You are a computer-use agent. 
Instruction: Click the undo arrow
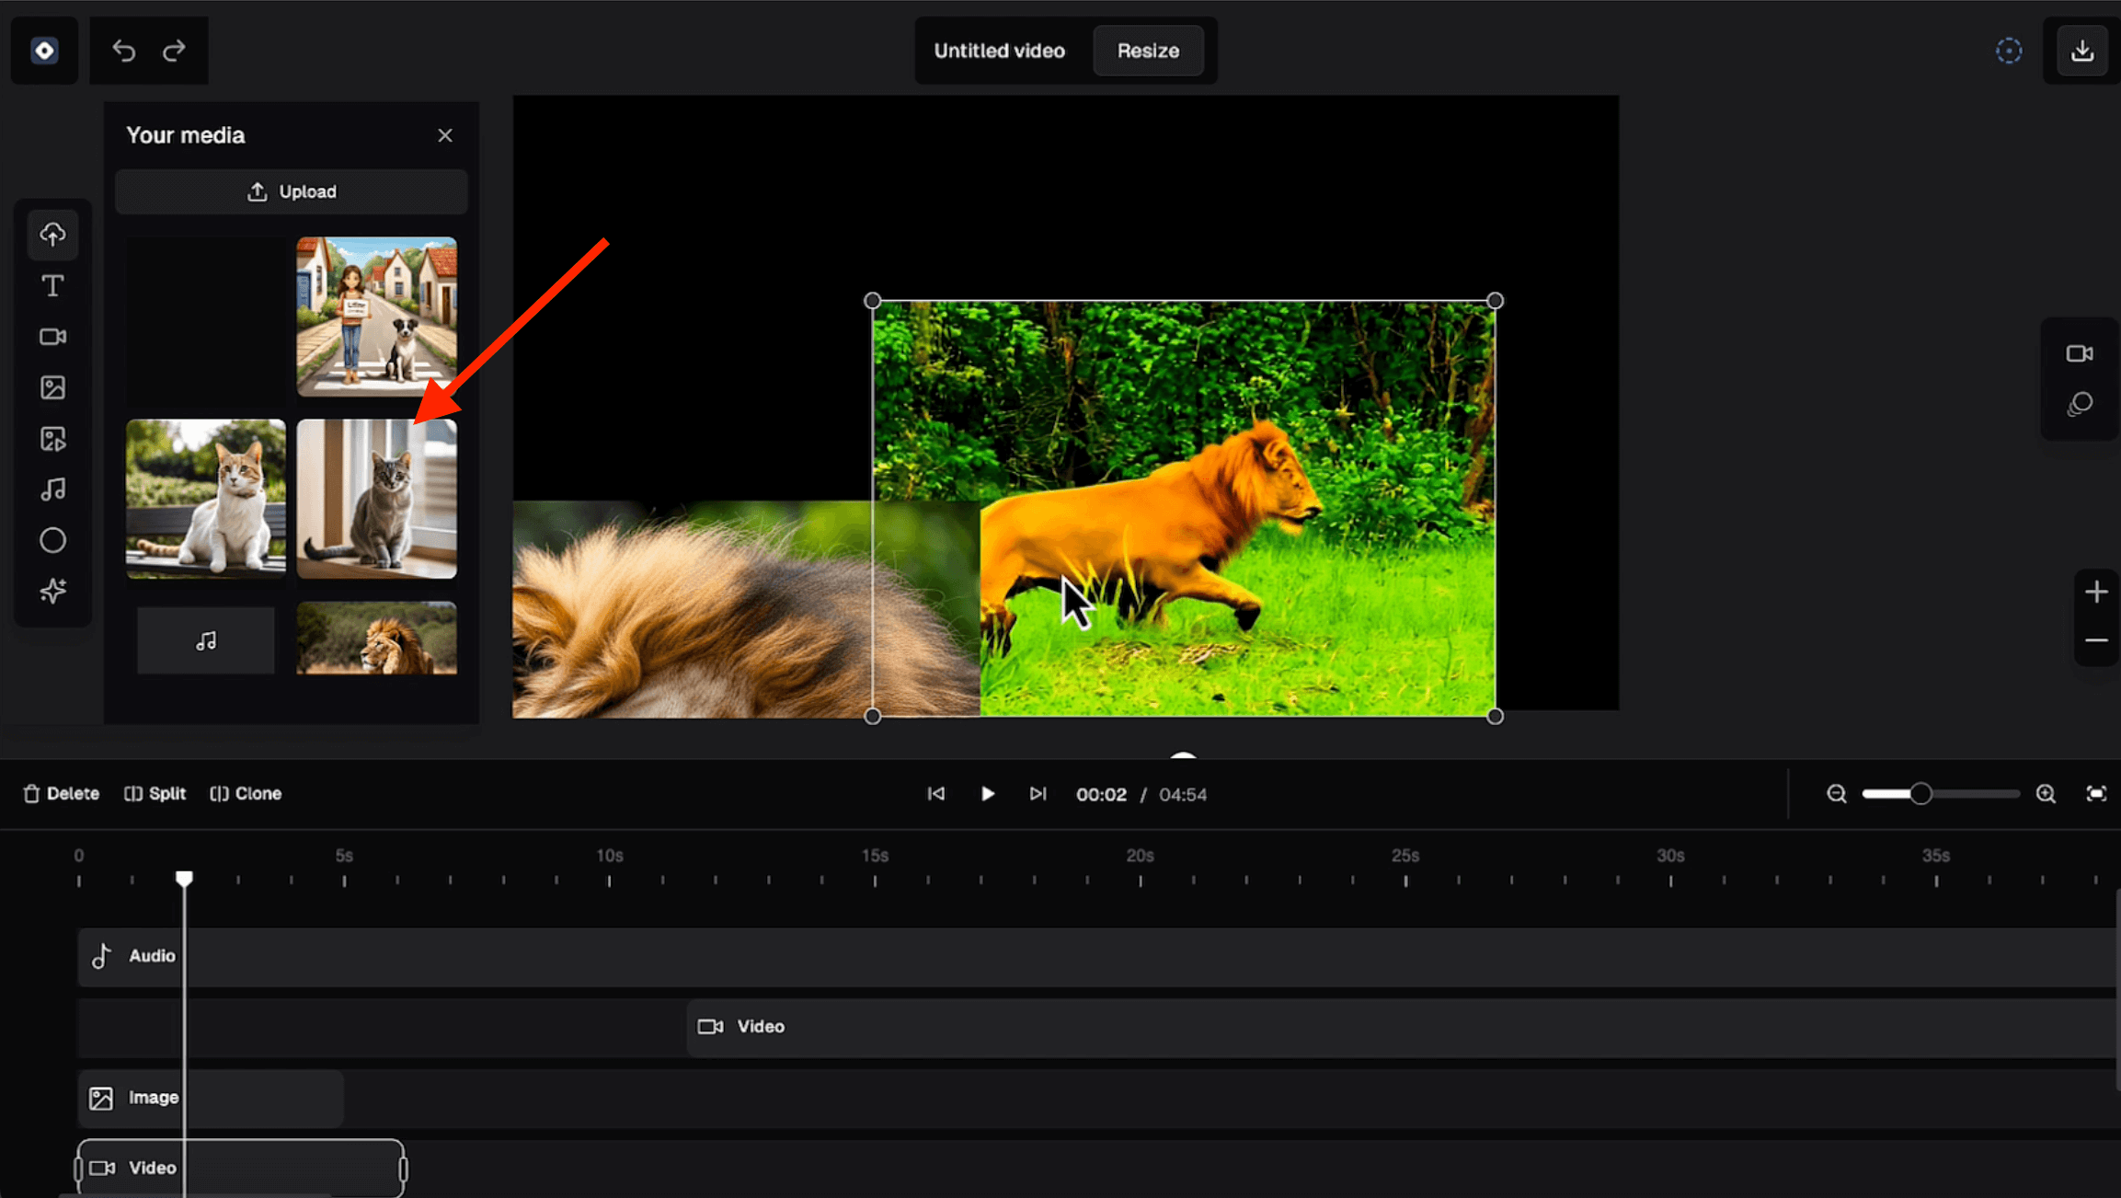[x=124, y=51]
